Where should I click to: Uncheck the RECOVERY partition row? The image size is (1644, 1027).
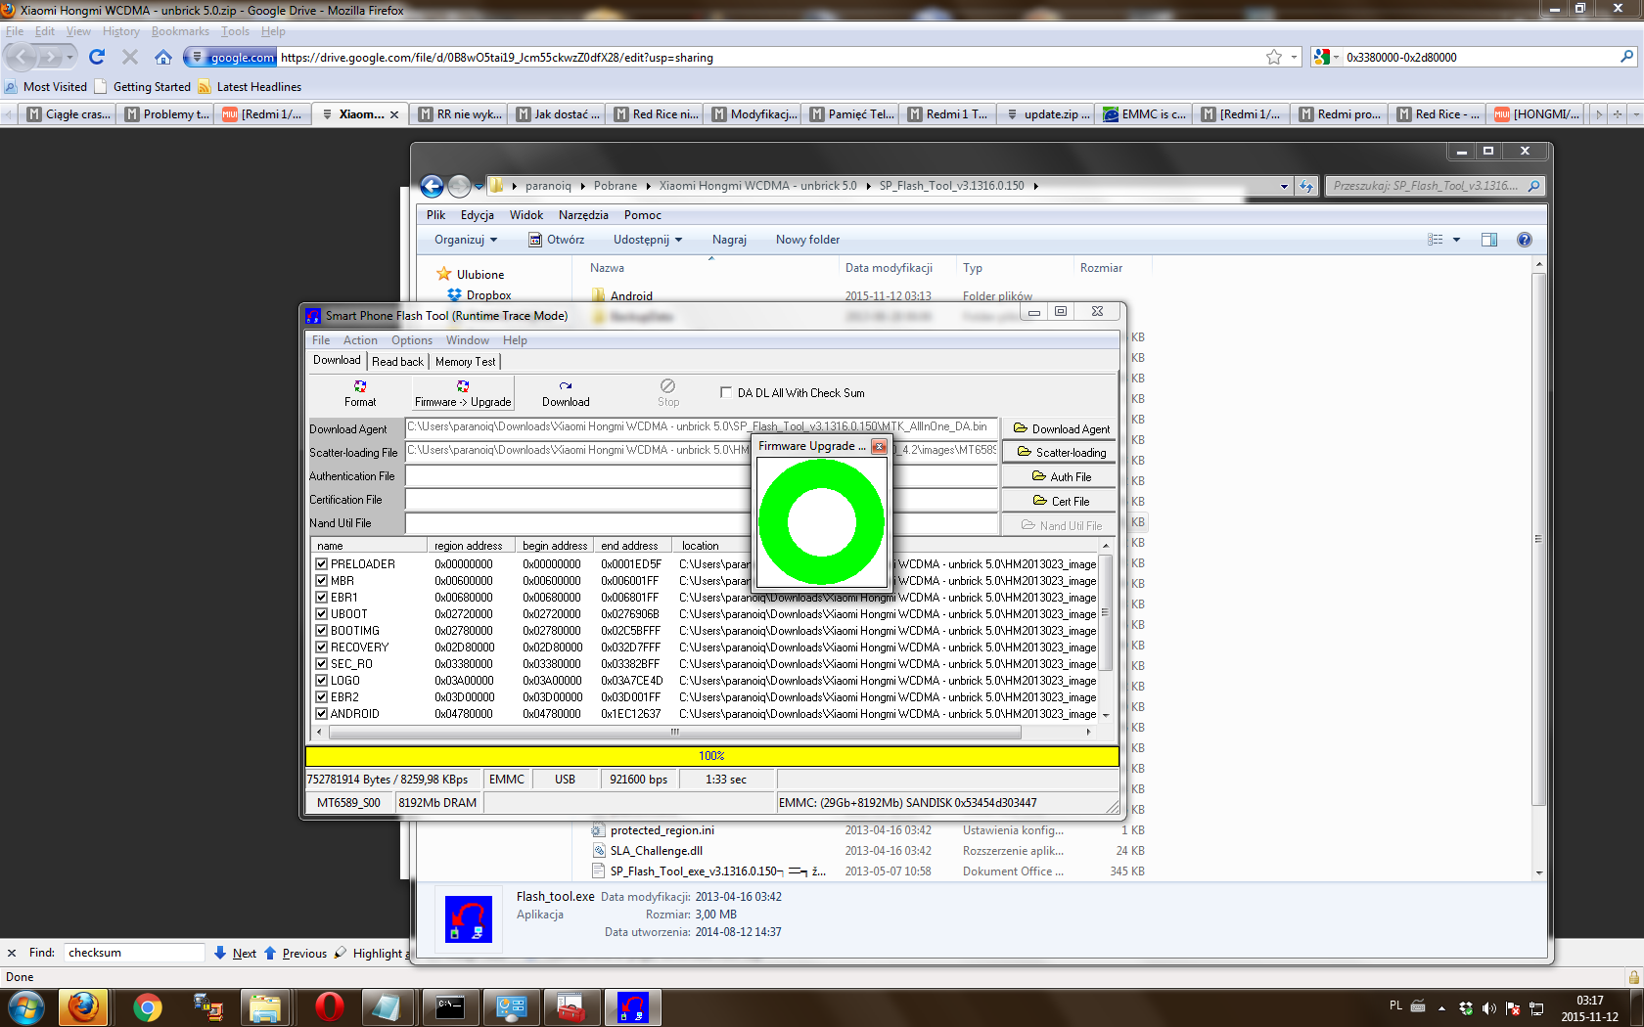pos(321,647)
